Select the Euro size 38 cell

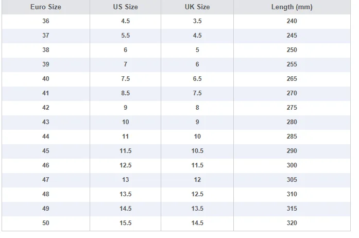click(x=46, y=50)
